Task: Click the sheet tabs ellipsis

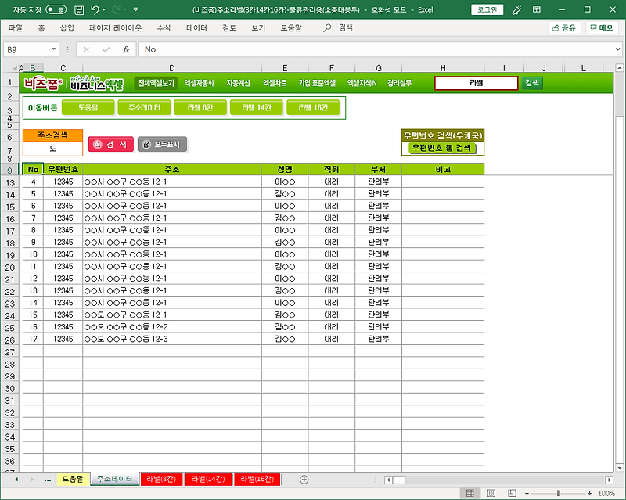Action: click(x=48, y=479)
